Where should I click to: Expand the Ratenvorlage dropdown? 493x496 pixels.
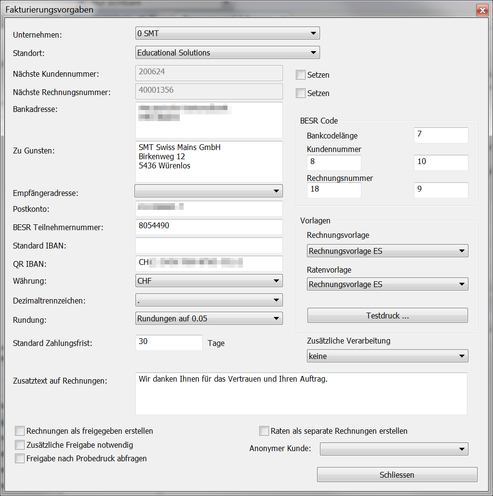pos(387,284)
